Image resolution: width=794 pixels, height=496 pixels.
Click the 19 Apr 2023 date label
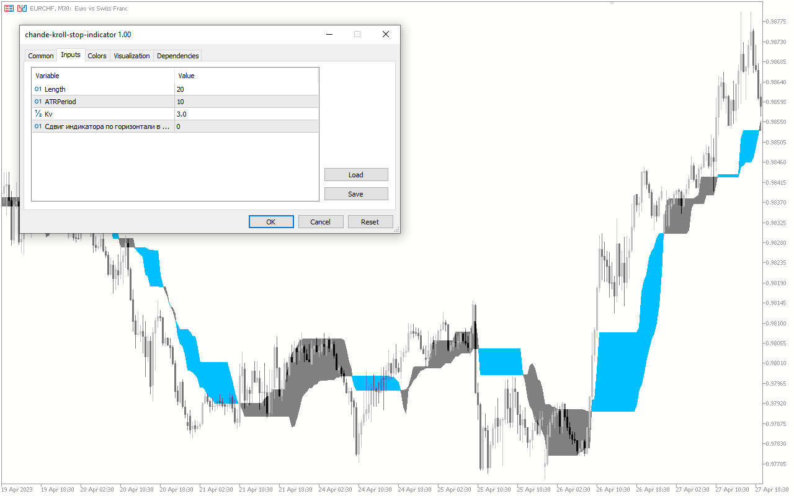click(x=17, y=490)
